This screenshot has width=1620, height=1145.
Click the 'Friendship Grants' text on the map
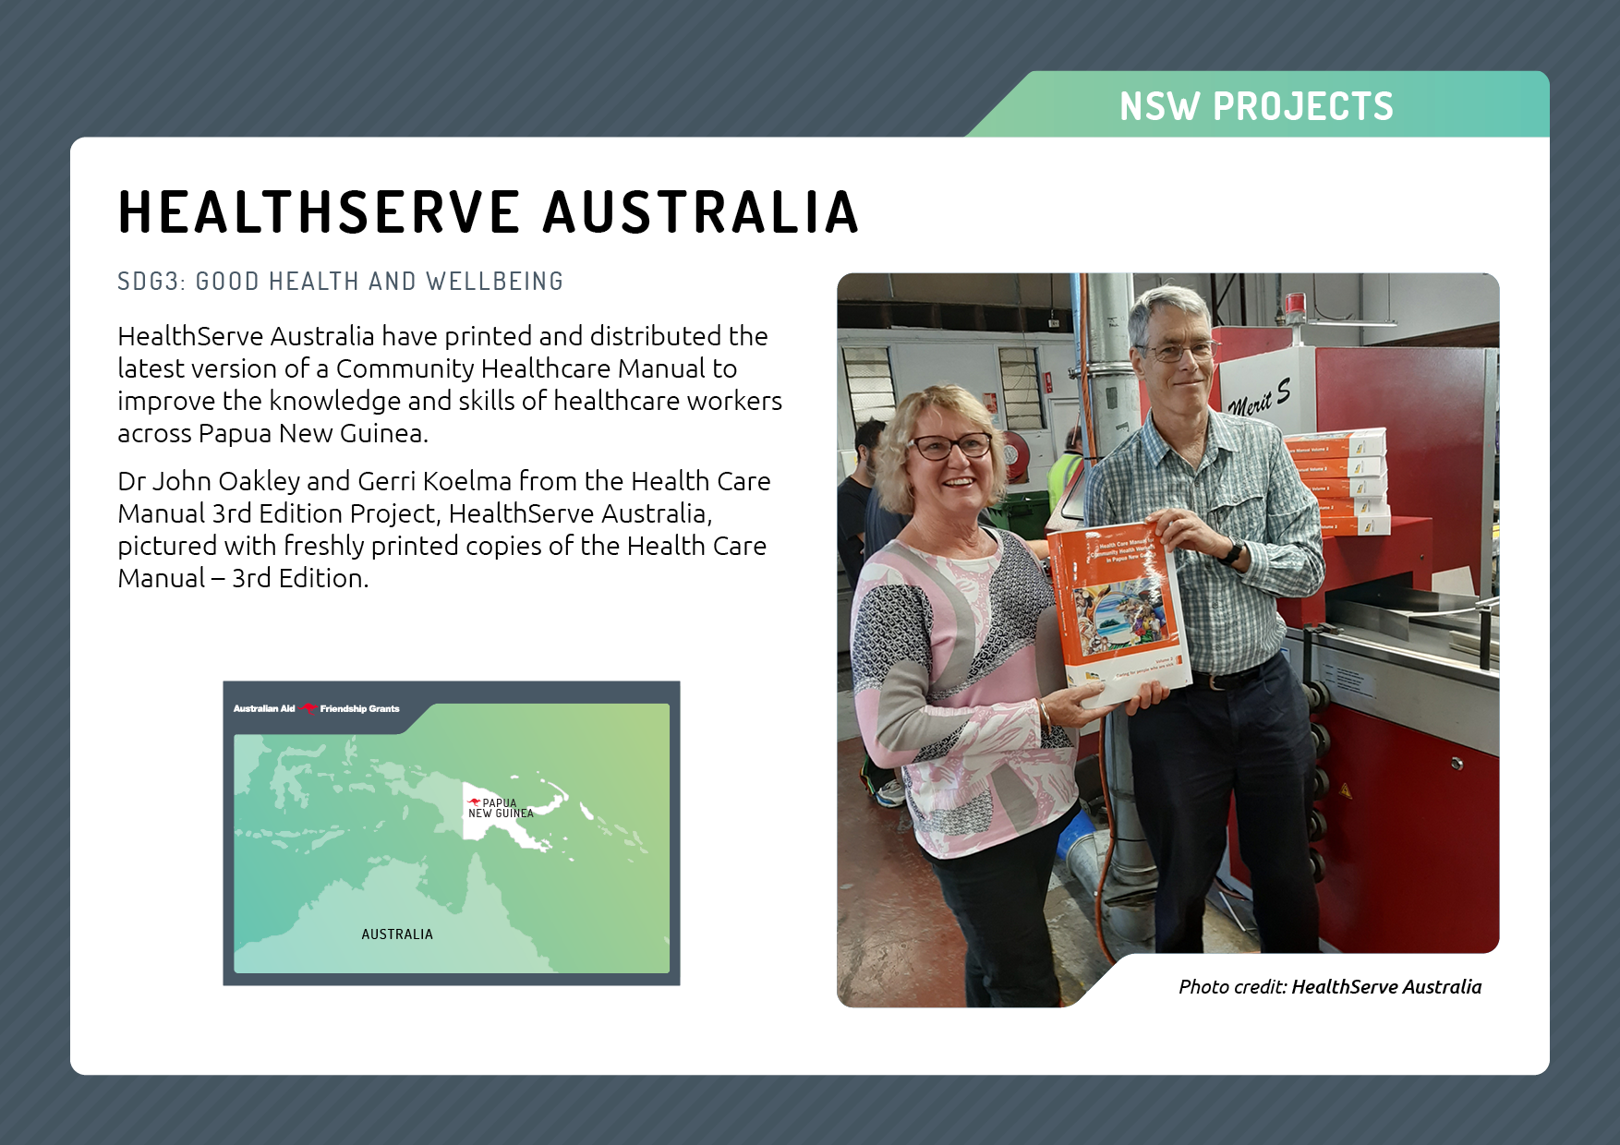pyautogui.click(x=359, y=709)
